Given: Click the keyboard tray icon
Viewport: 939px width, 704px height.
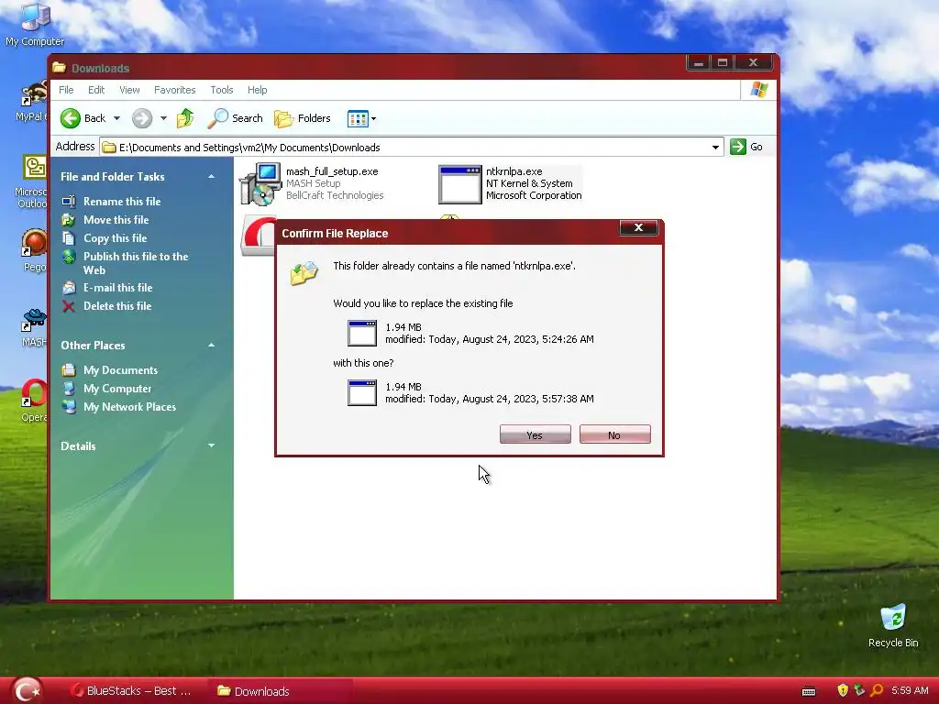Looking at the screenshot, I should point(809,692).
